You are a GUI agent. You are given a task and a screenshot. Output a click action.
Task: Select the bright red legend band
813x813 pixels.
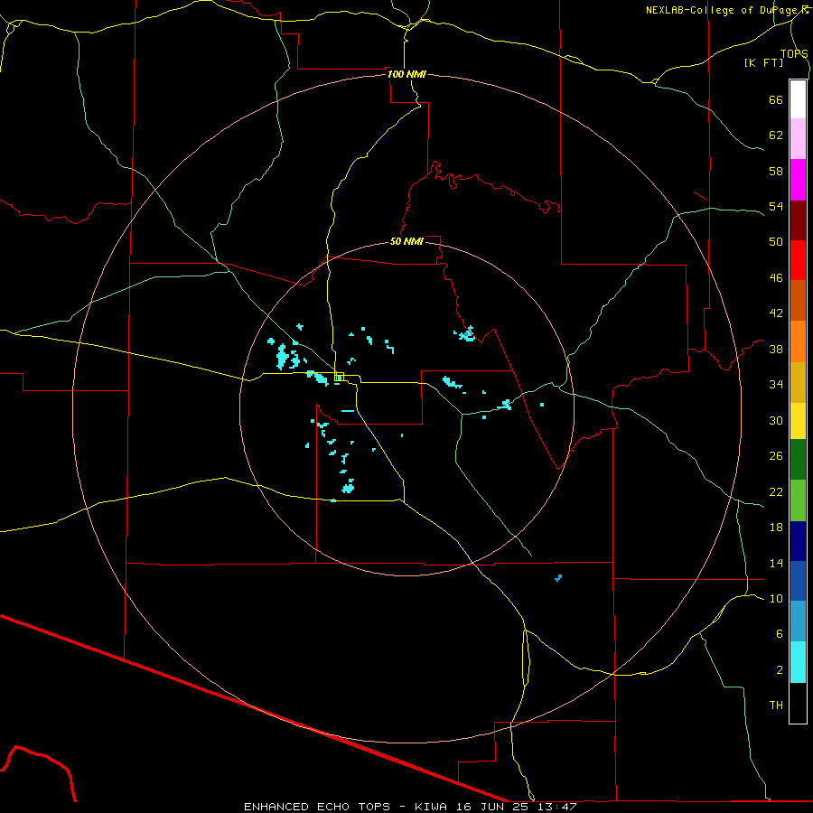798,260
